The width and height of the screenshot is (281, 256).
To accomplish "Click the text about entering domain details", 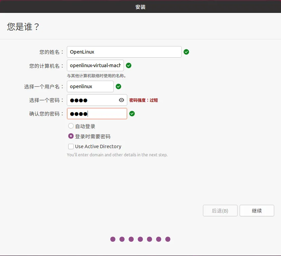I will tap(117, 155).
